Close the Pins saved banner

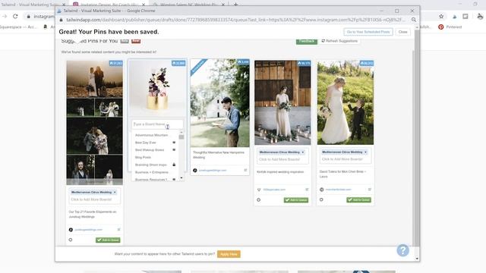pyautogui.click(x=402, y=32)
